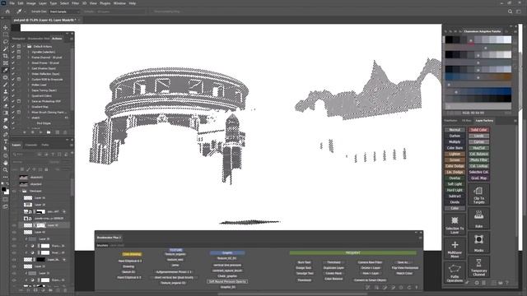Select the Frame tool
The height and width of the screenshot is (296, 527).
pos(5,63)
